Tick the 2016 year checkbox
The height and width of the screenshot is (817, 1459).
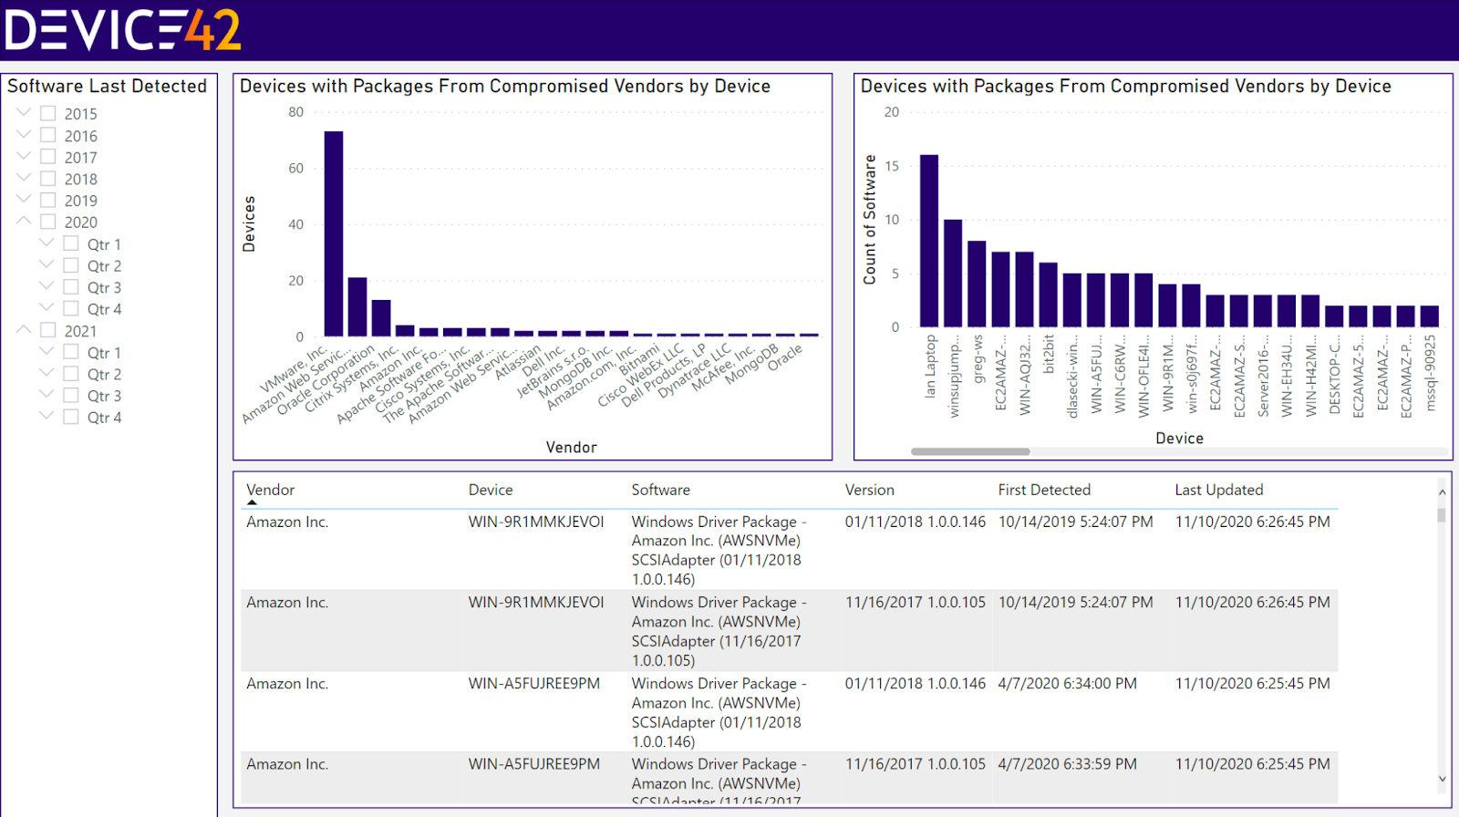[48, 135]
